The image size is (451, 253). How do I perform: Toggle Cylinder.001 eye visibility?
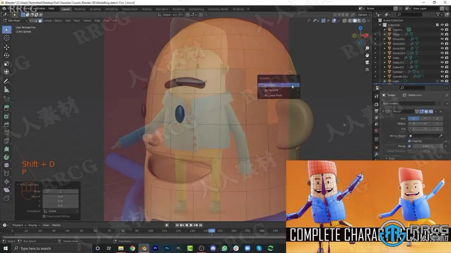coord(442,76)
